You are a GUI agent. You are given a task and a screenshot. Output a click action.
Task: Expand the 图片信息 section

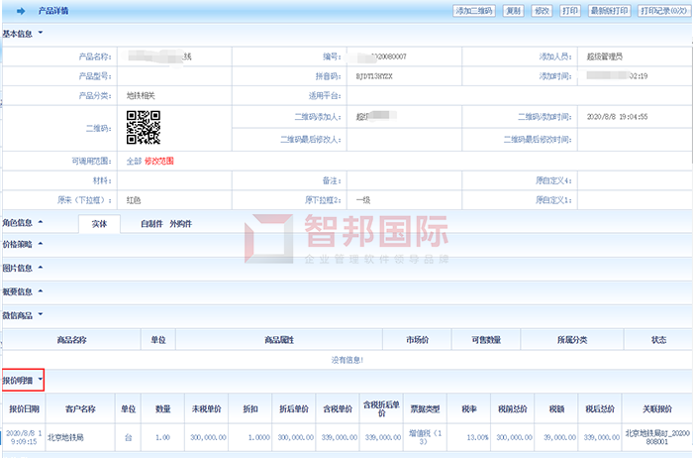pyautogui.click(x=40, y=268)
